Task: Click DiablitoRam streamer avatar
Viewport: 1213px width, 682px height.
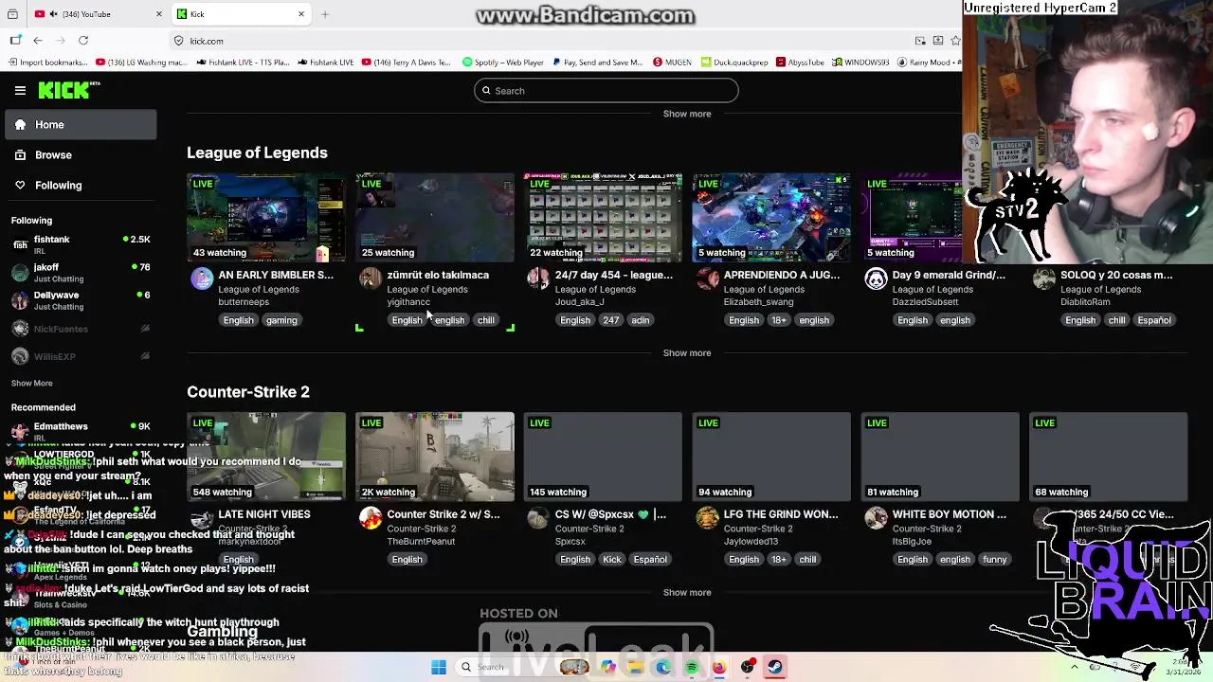Action: (1044, 278)
